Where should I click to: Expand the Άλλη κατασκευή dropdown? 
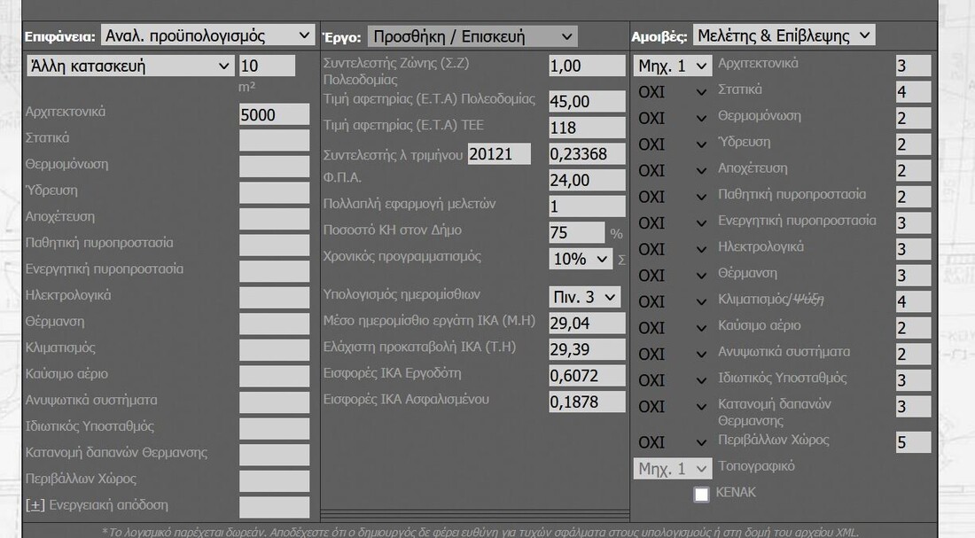pyautogui.click(x=130, y=66)
